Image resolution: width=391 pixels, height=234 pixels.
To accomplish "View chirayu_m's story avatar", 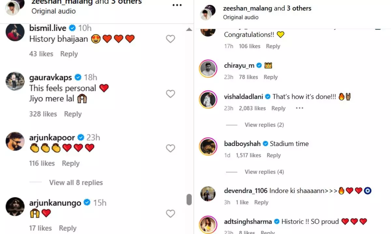I will pyautogui.click(x=208, y=69).
